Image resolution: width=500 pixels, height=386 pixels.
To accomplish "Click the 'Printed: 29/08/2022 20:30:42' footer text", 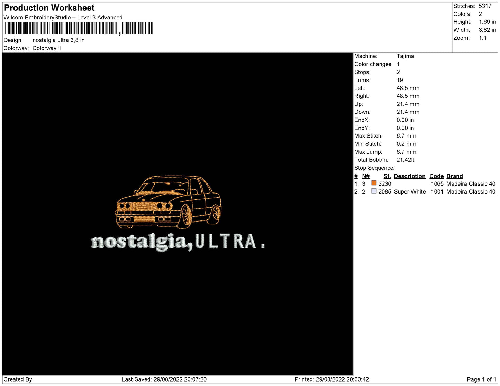I will pos(331,379).
